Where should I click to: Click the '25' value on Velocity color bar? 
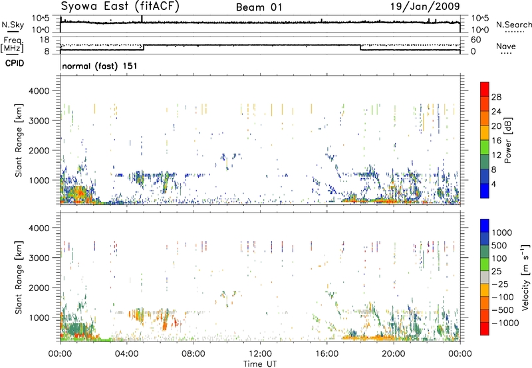point(497,271)
